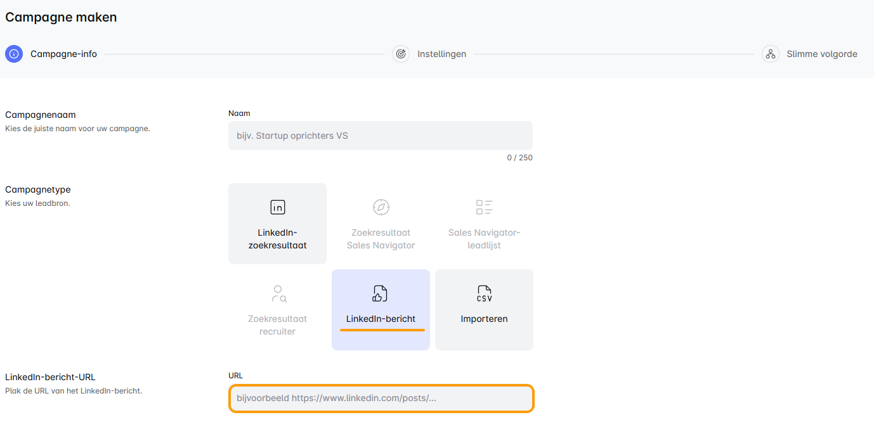The width and height of the screenshot is (874, 422).
Task: Choose the LinkedIn-bericht campaign type label
Action: pos(381,319)
